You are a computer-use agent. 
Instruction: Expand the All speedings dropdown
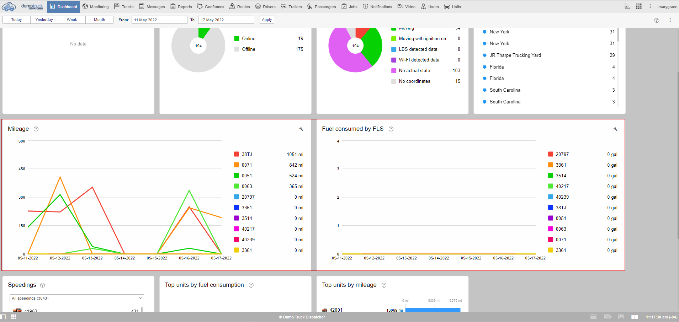point(76,298)
